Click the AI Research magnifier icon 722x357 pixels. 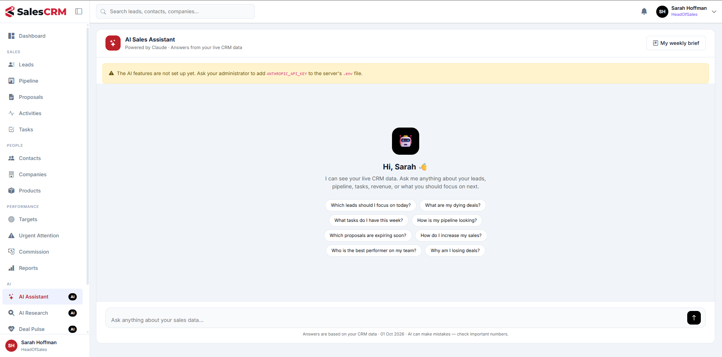coord(11,313)
